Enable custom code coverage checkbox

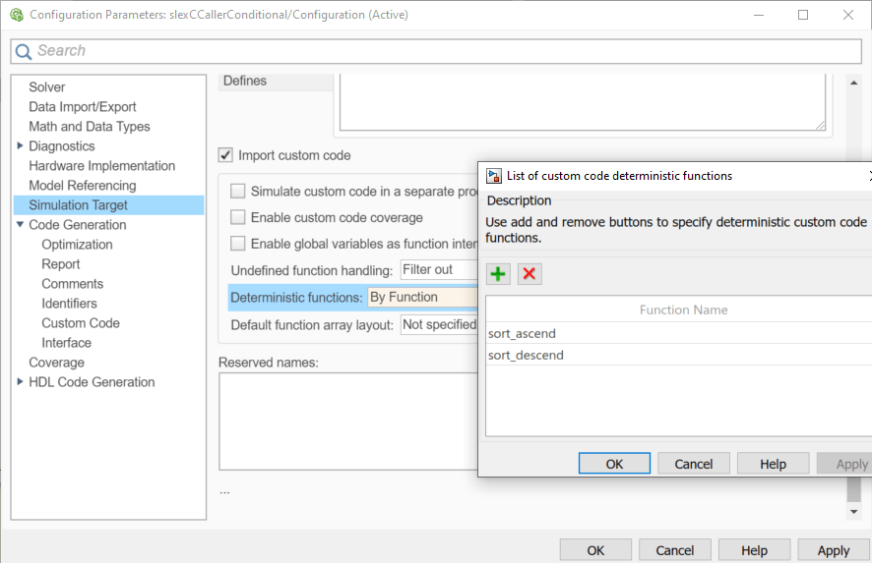pyautogui.click(x=238, y=217)
